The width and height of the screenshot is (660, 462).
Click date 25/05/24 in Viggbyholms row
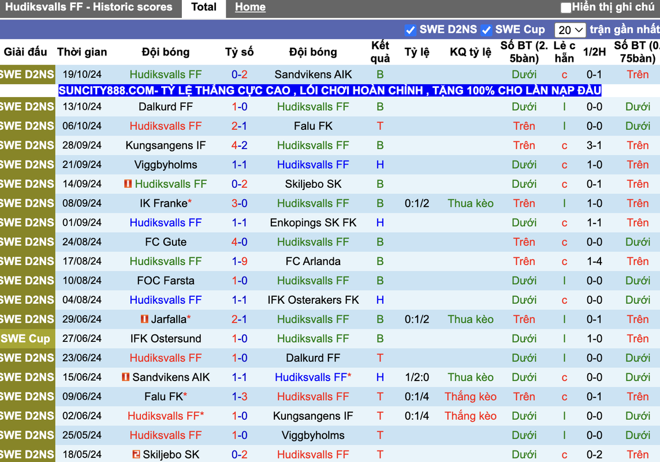[x=82, y=435]
